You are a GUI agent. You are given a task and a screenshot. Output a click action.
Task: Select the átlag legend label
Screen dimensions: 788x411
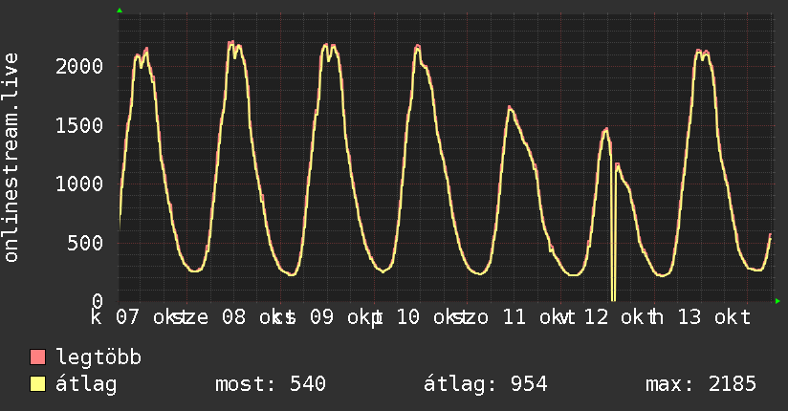click(86, 384)
